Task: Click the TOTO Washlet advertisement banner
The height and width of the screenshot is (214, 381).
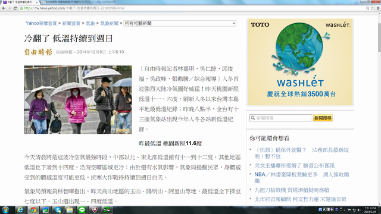Action: [x=300, y=62]
